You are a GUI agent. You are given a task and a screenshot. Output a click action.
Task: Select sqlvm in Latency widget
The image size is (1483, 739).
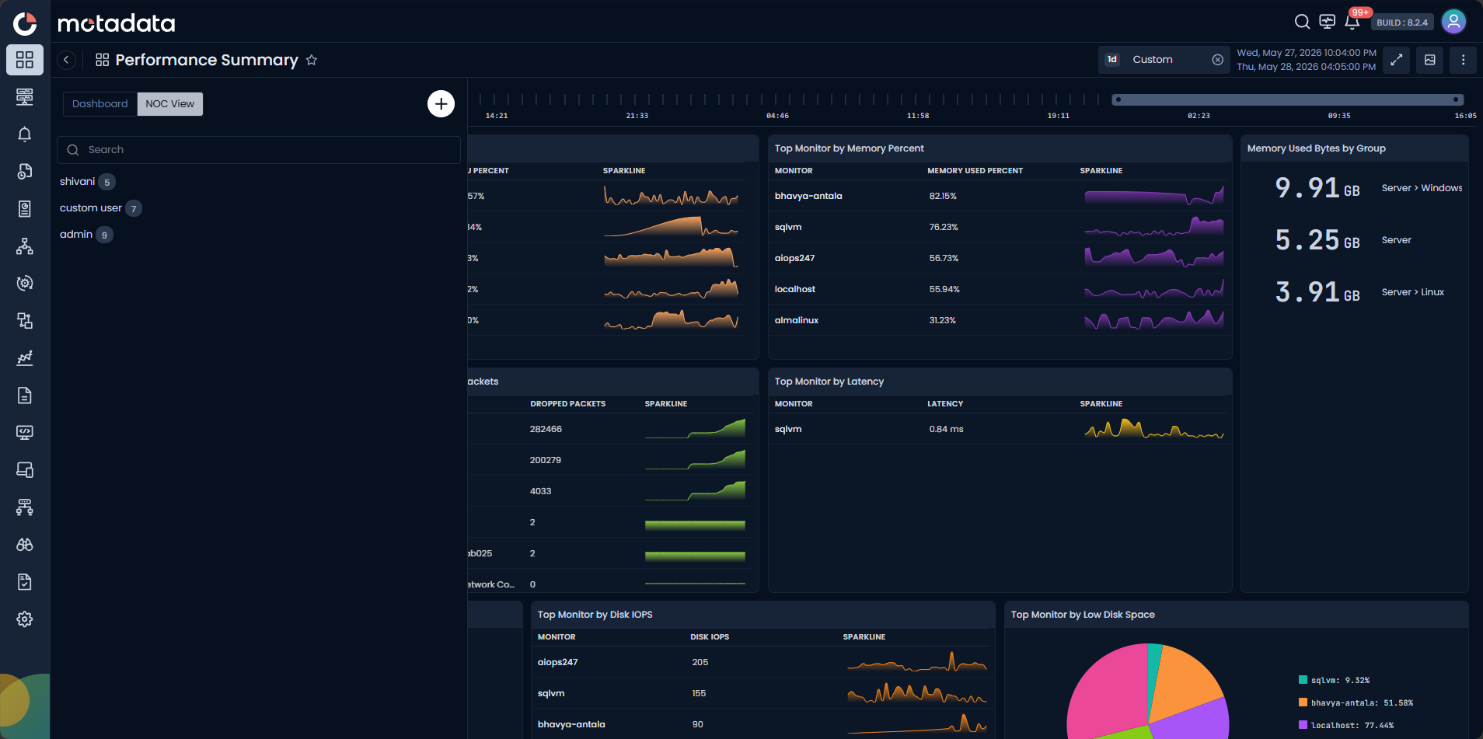[x=788, y=429]
